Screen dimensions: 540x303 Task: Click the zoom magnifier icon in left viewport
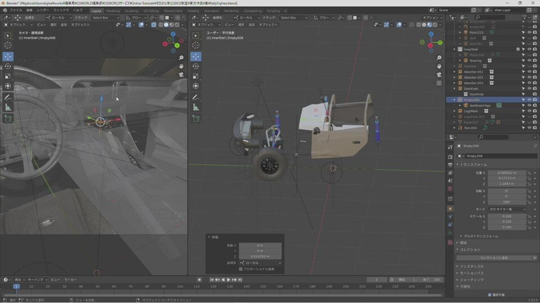(x=181, y=58)
